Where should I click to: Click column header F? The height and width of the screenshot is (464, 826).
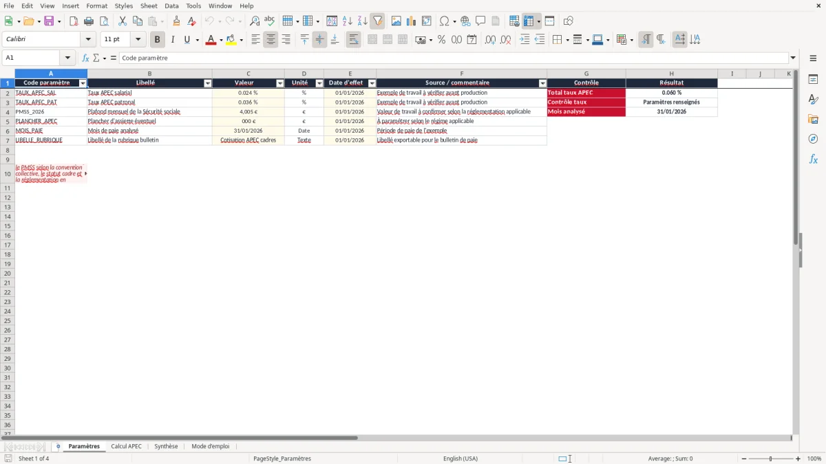461,74
